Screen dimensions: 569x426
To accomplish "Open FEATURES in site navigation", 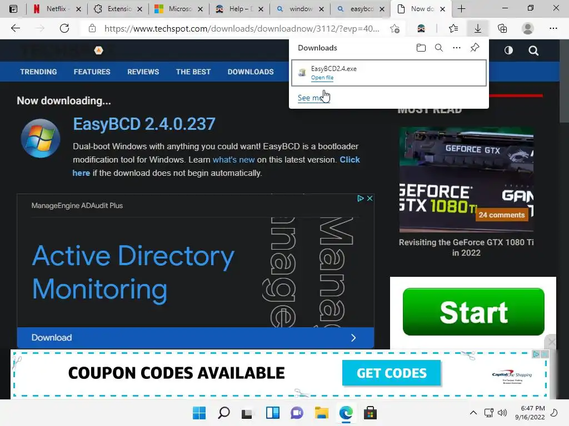I will point(92,72).
